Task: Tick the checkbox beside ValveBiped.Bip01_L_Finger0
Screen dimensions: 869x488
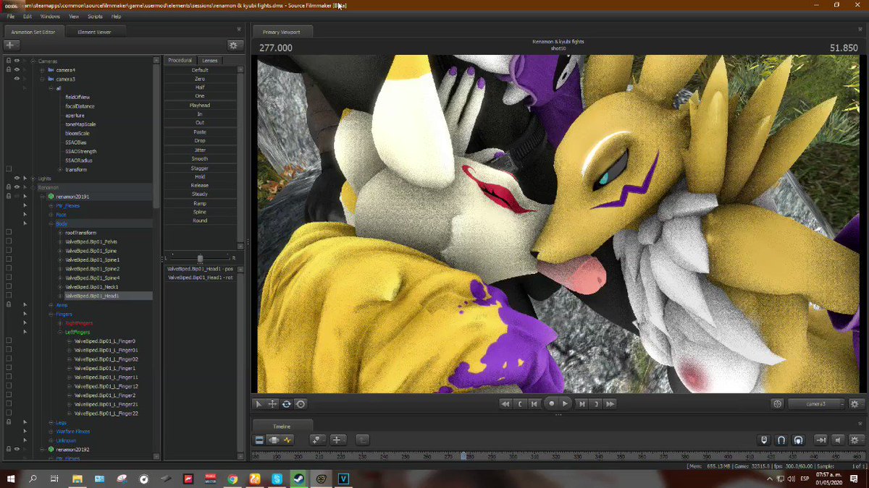Action: pos(9,341)
